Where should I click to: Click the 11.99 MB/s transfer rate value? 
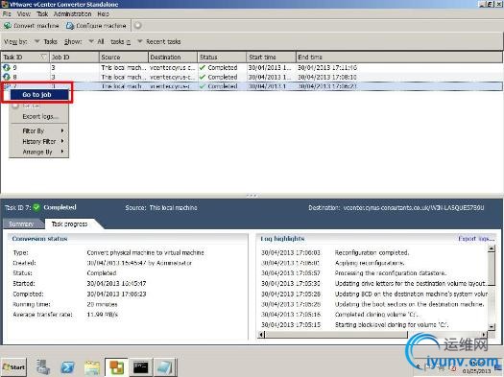click(102, 315)
